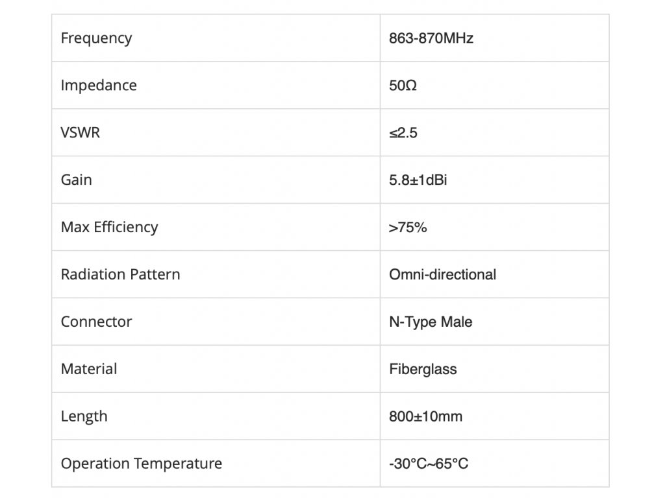665x498 pixels.
Task: Click the Gain row label
Action: pyautogui.click(x=77, y=180)
